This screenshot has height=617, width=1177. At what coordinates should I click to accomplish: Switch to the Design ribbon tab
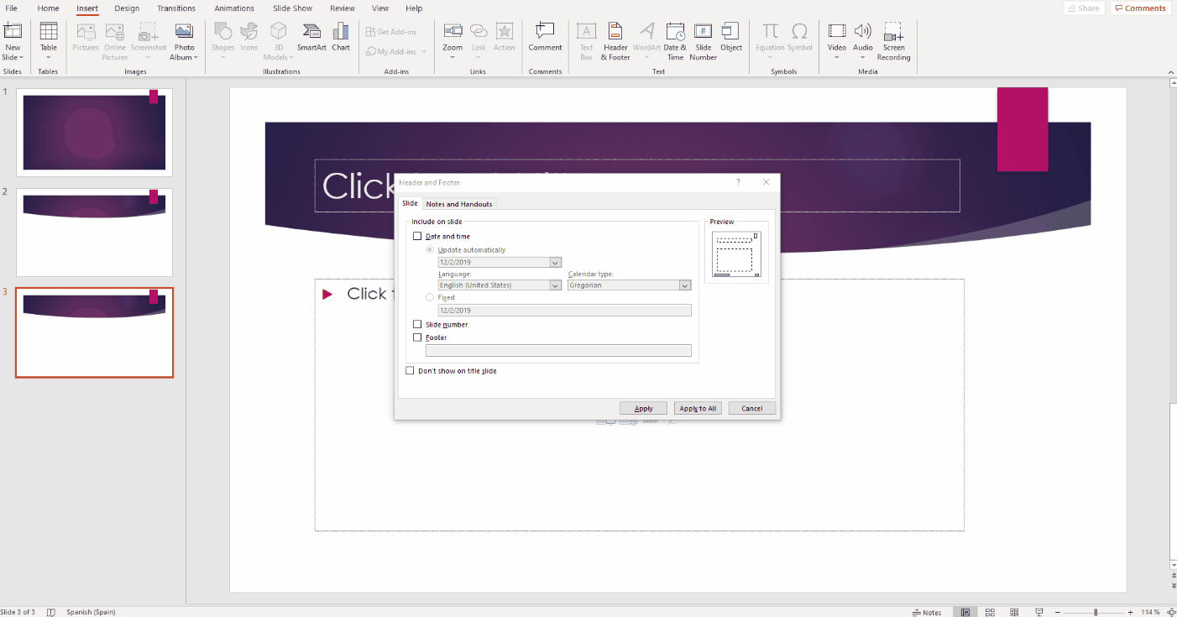(127, 8)
